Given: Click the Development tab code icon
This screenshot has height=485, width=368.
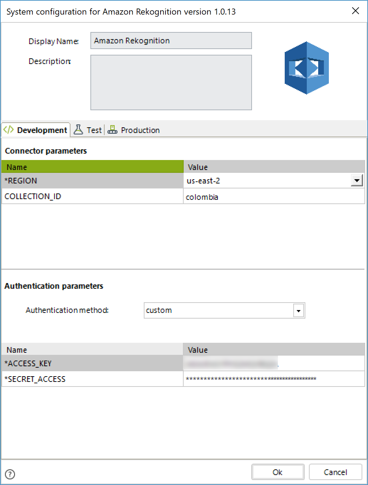Looking at the screenshot, I should coord(9,130).
